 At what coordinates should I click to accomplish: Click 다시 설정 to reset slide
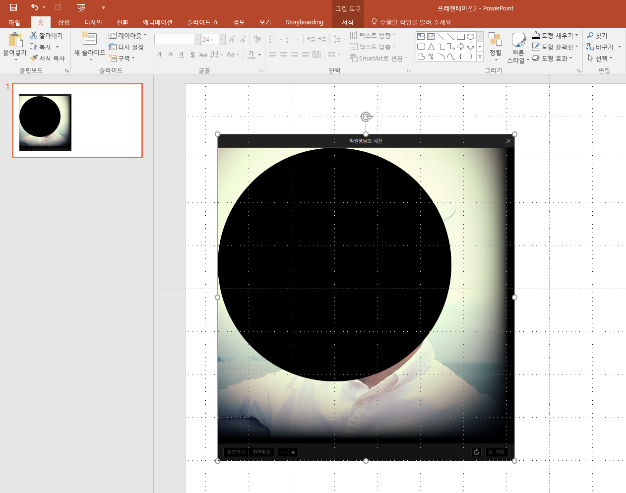point(126,47)
